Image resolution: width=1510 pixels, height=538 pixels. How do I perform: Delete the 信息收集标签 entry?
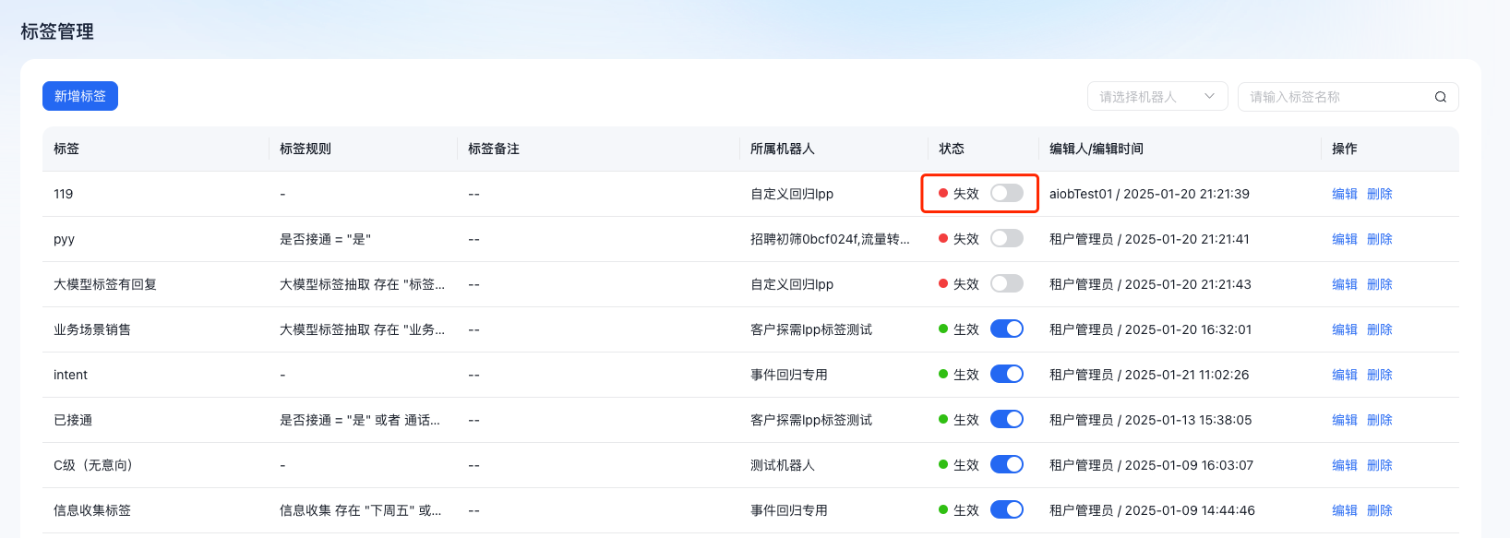pos(1379,510)
